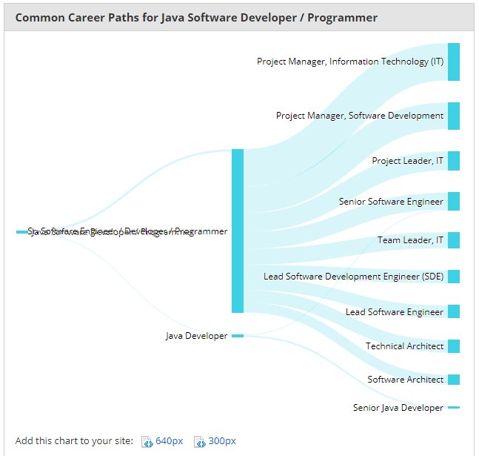The image size is (479, 456).
Task: Click the chart title heading text
Action: point(196,18)
